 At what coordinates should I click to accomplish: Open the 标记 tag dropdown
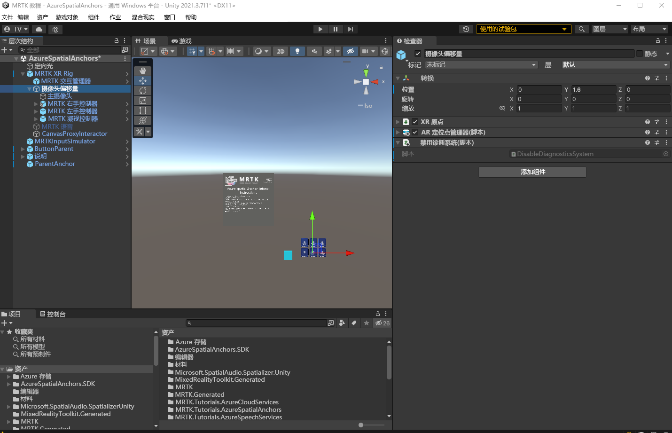click(481, 65)
